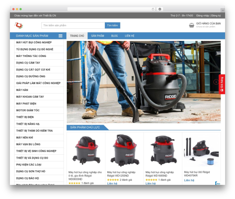235x199 pixels.
Task: Select MOTOR GIẢM TỐC category
Action: pos(39,111)
